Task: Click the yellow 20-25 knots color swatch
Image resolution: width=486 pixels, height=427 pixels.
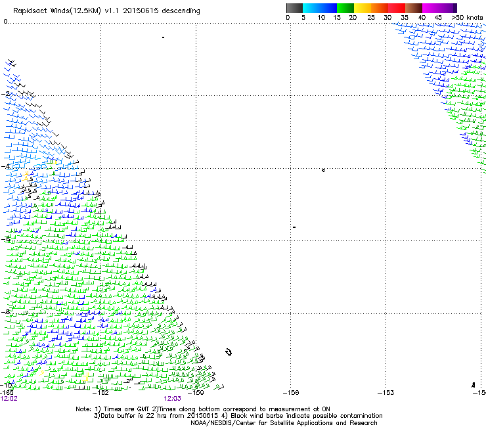Action: tap(363, 8)
